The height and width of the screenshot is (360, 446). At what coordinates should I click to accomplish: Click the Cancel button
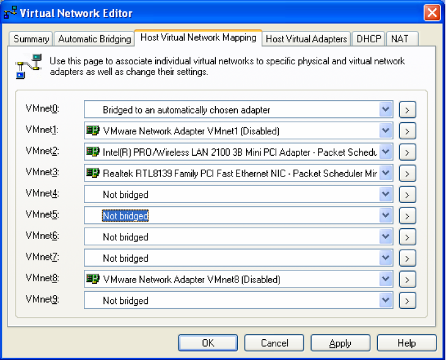274,343
